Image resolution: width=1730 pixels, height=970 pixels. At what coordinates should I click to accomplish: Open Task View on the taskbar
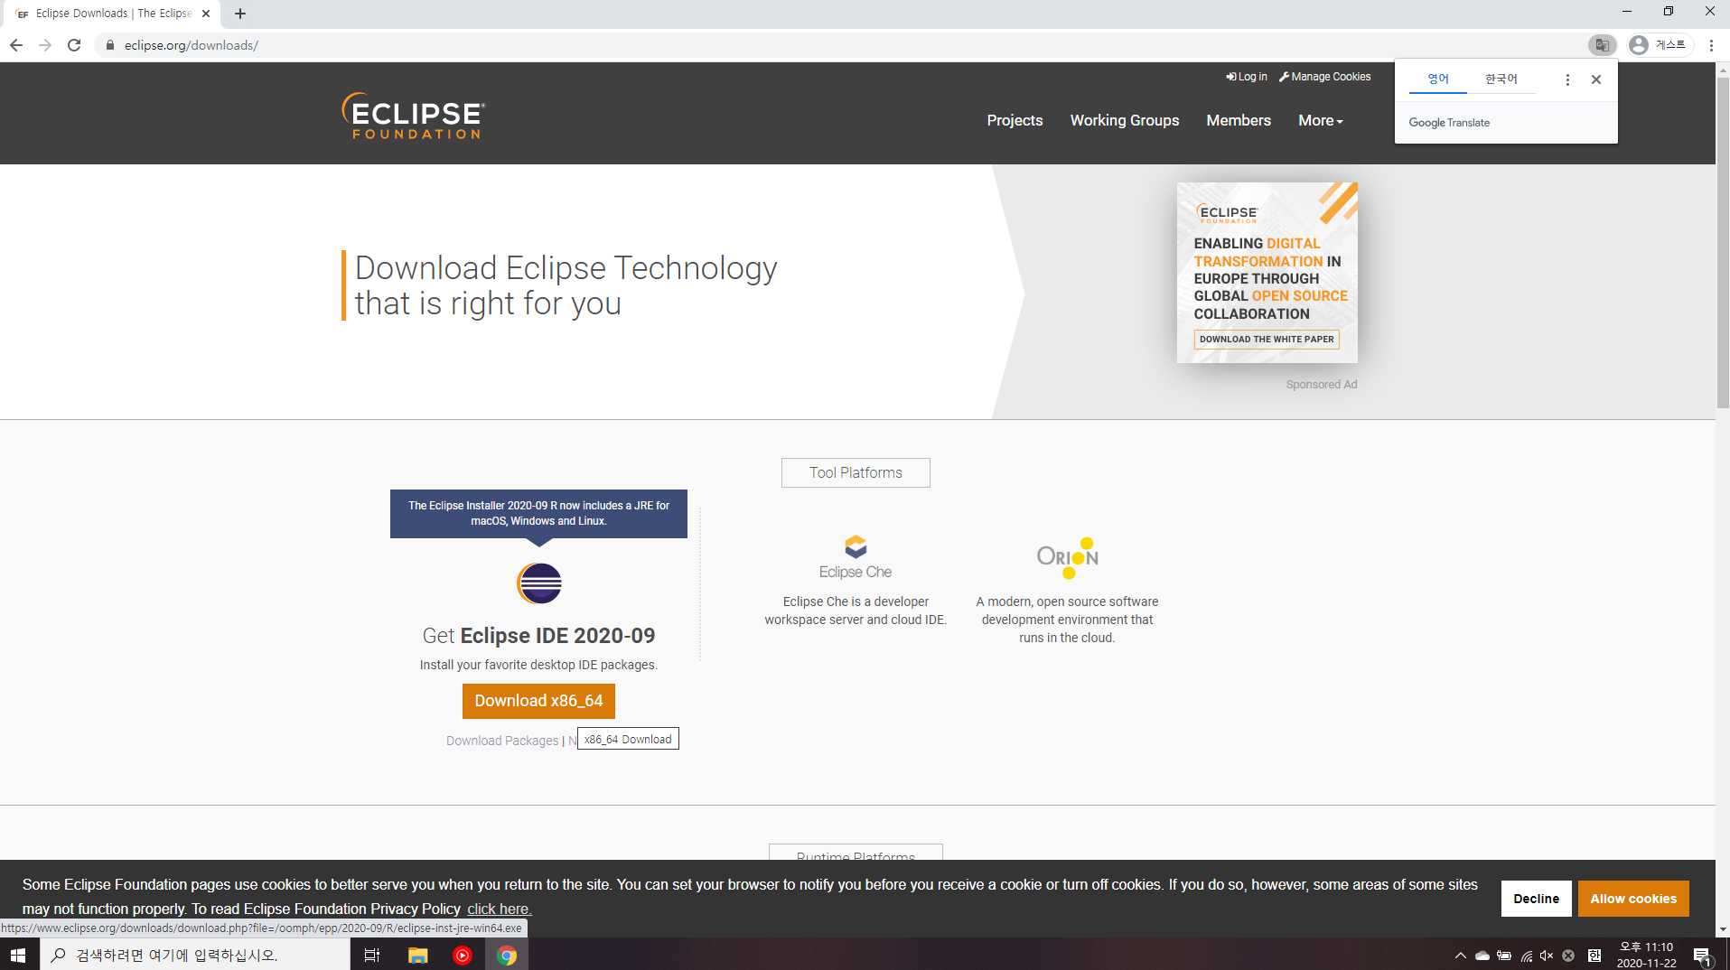point(371,955)
